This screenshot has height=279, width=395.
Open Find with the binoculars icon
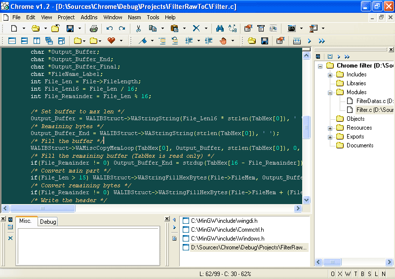pyautogui.click(x=220, y=29)
